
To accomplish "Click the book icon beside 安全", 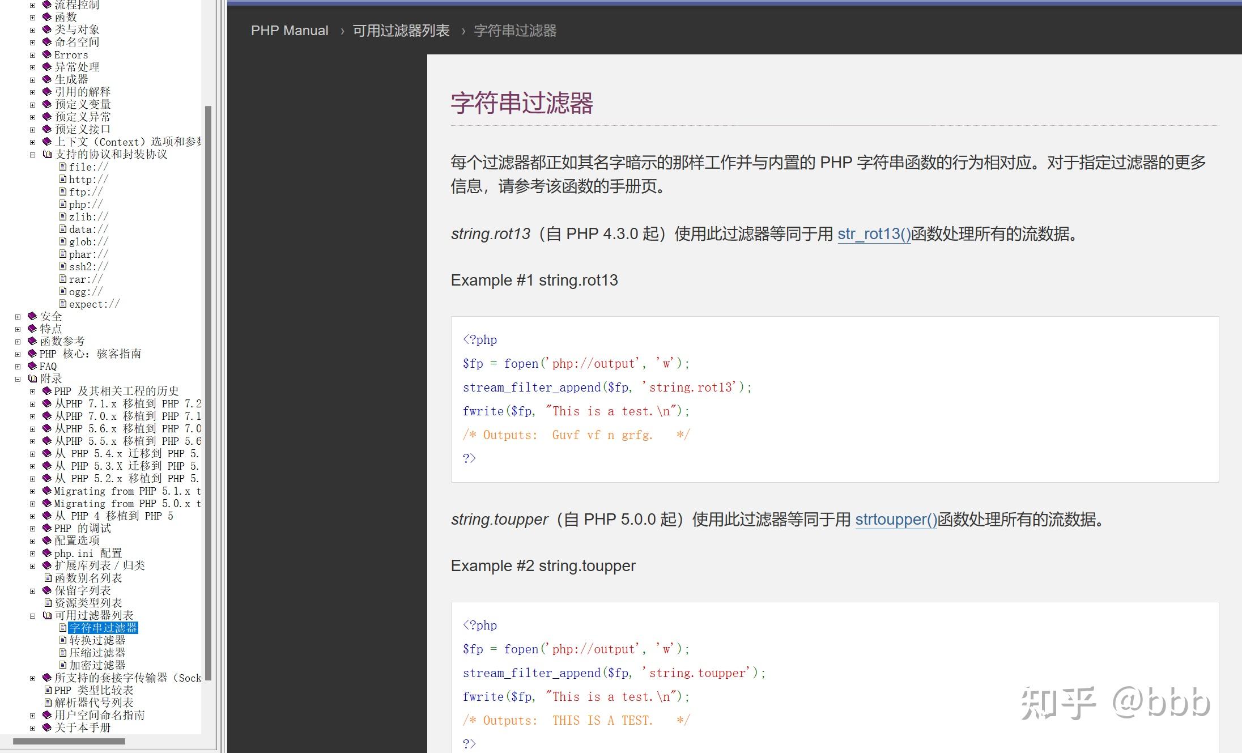I will pyautogui.click(x=32, y=316).
